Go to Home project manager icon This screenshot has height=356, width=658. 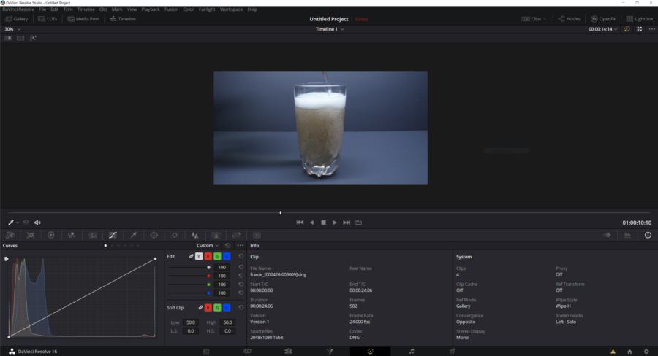tap(629, 351)
